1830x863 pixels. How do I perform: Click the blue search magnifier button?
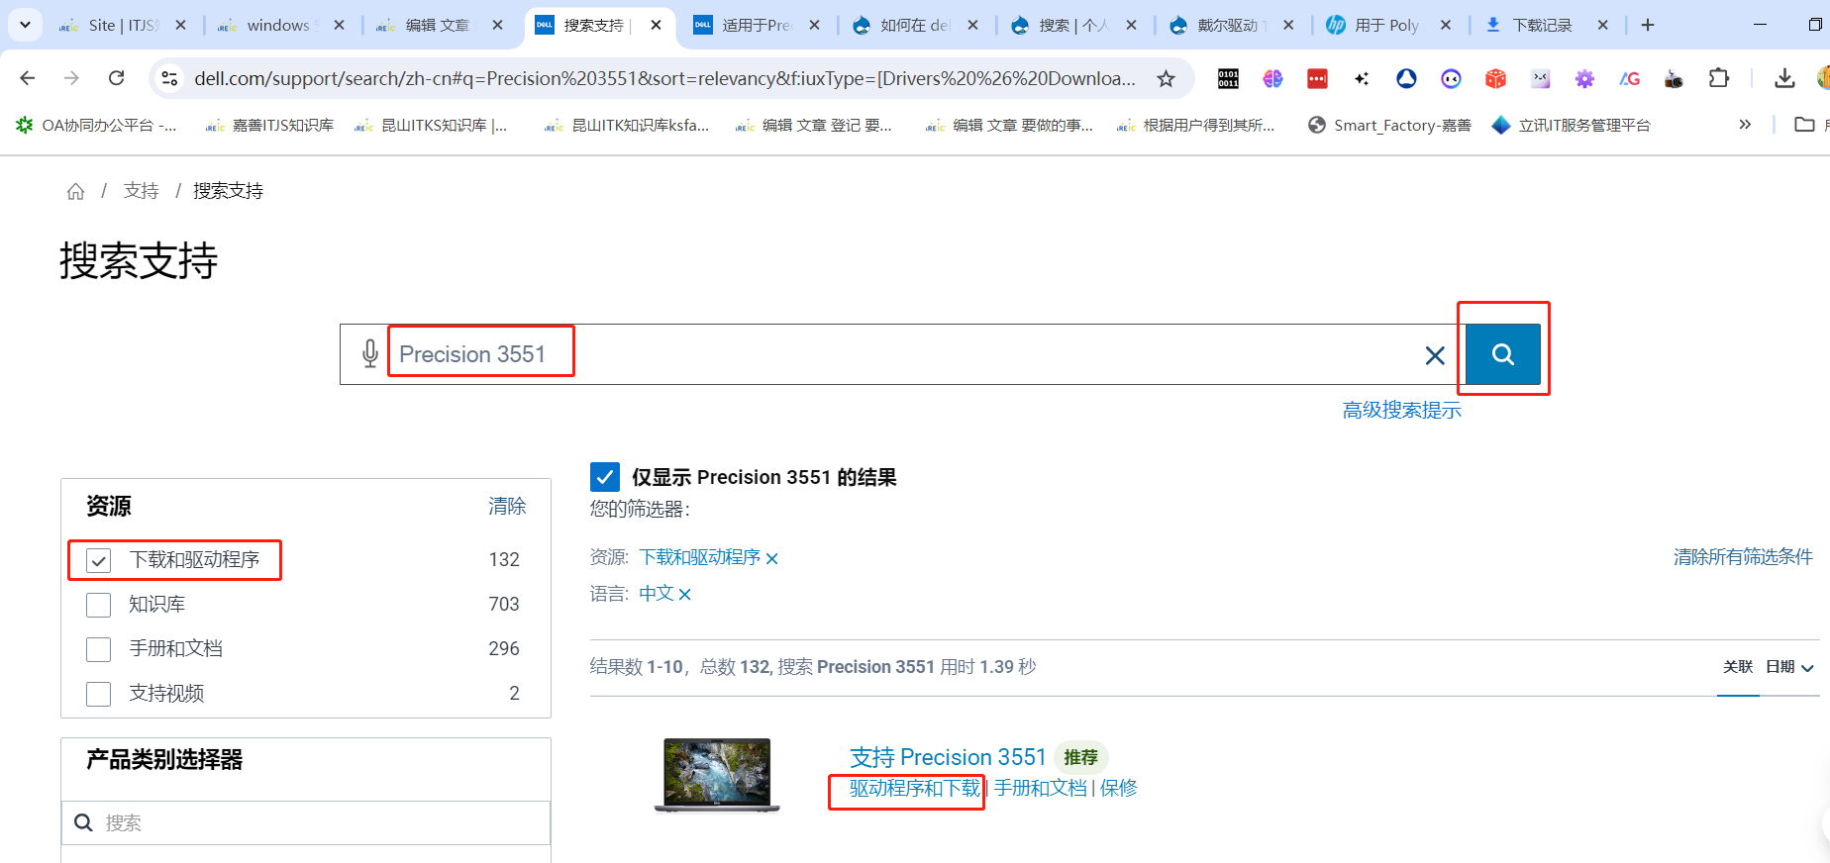tap(1502, 353)
